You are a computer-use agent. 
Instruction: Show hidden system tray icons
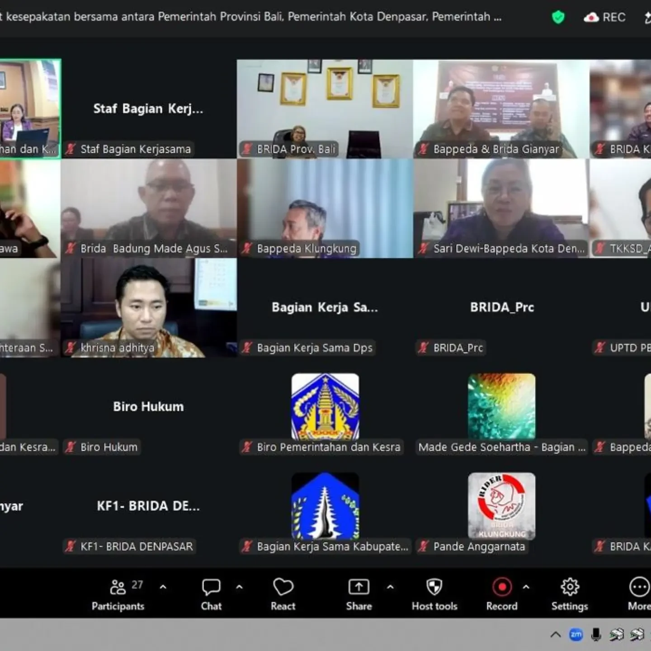pos(556,635)
